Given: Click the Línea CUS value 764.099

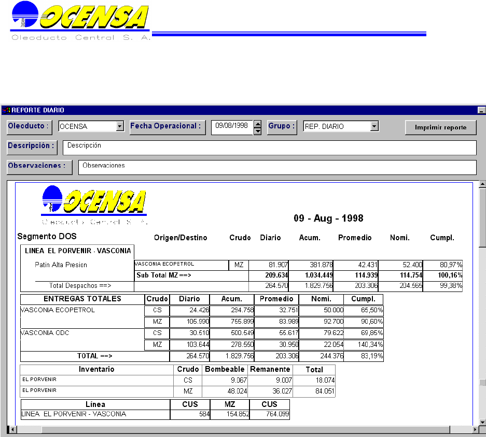Looking at the screenshot, I should (x=277, y=414).
